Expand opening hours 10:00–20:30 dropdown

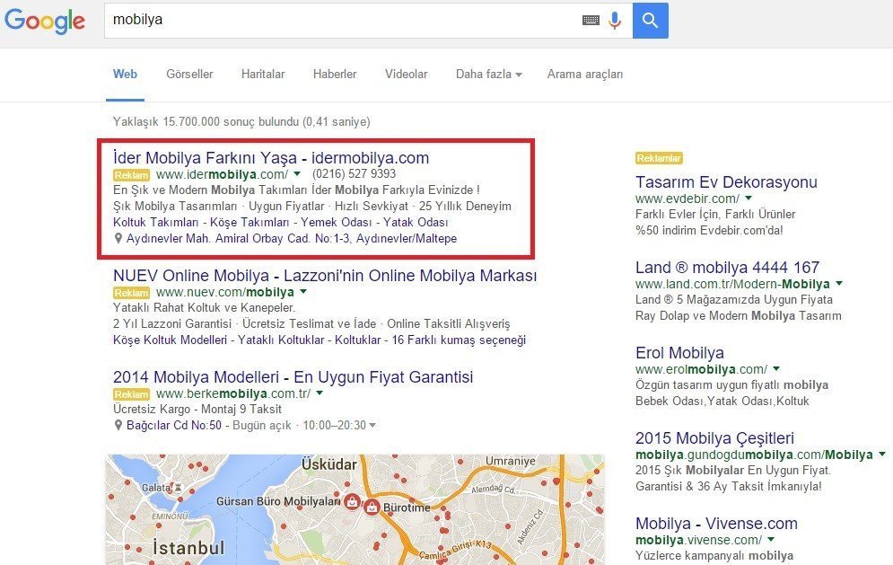(372, 425)
